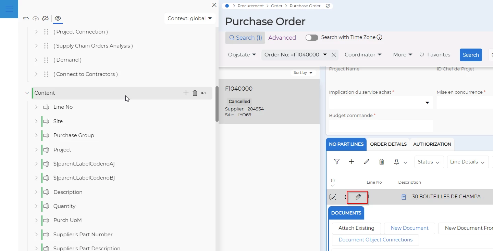This screenshot has width=493, height=251.
Task: Click the Budget commande input field
Action: tap(381, 126)
